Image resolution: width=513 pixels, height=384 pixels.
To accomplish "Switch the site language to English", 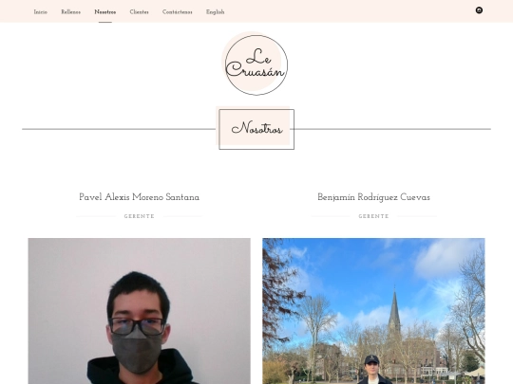I will click(216, 12).
